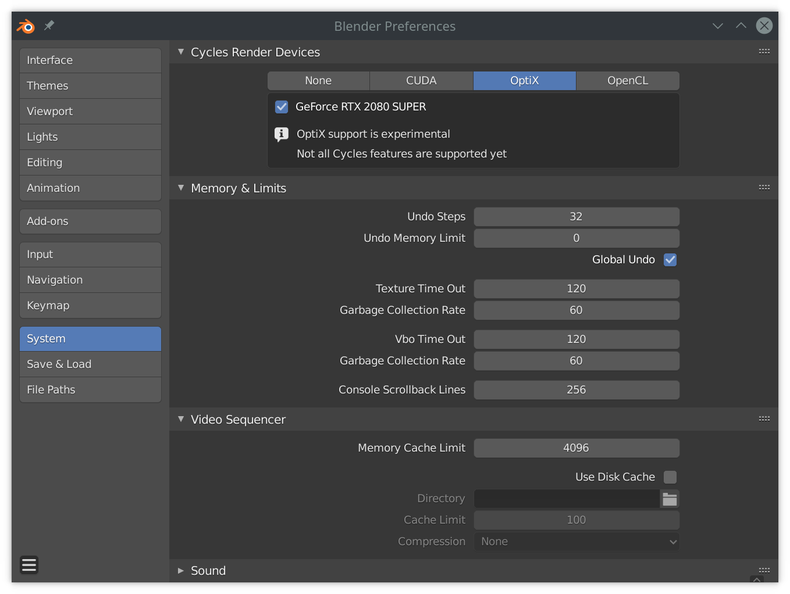Click the up chevron in title bar

741,26
